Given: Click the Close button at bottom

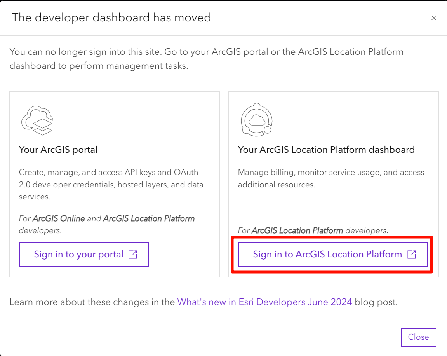Looking at the screenshot, I should pos(418,337).
